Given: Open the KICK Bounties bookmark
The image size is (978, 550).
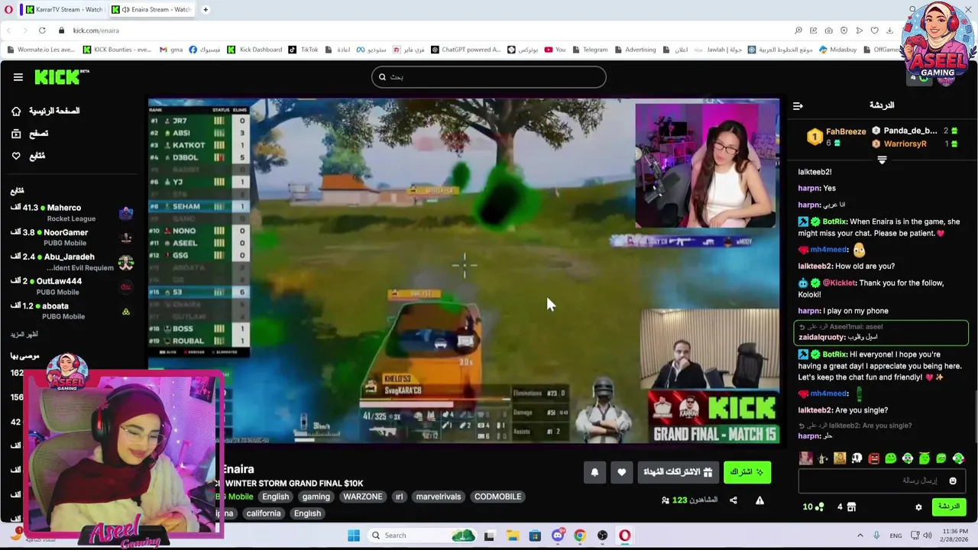Looking at the screenshot, I should 117,50.
